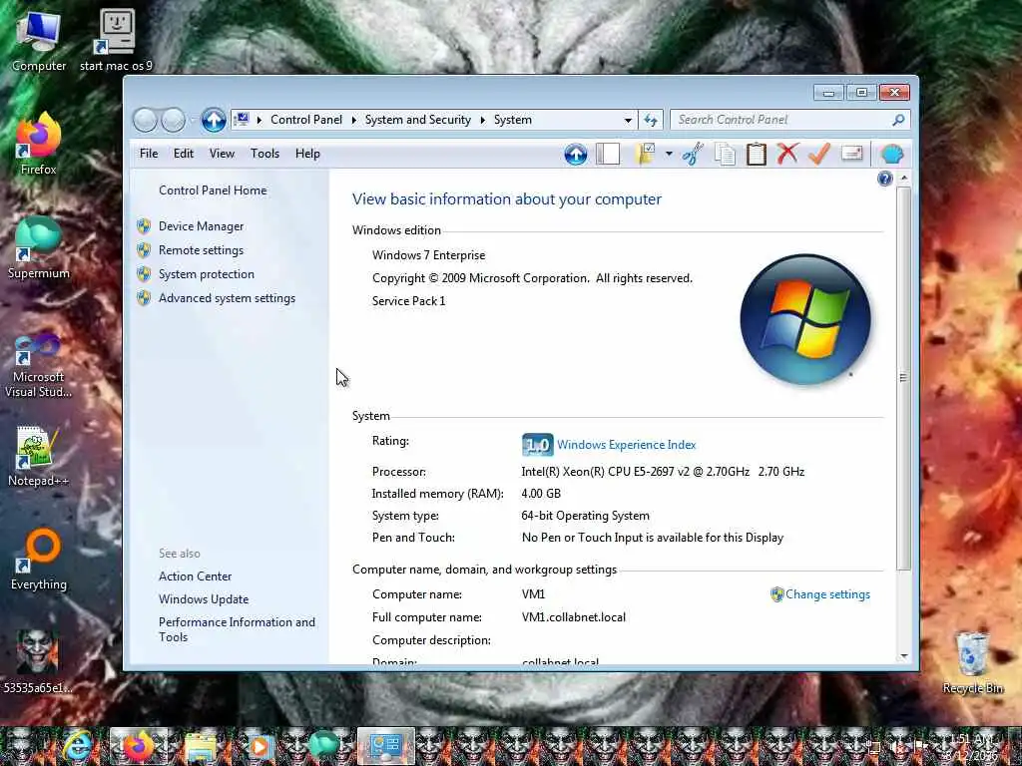Viewport: 1022px width, 766px height.
Task: Click the computer icon in the address bar
Action: 242,120
